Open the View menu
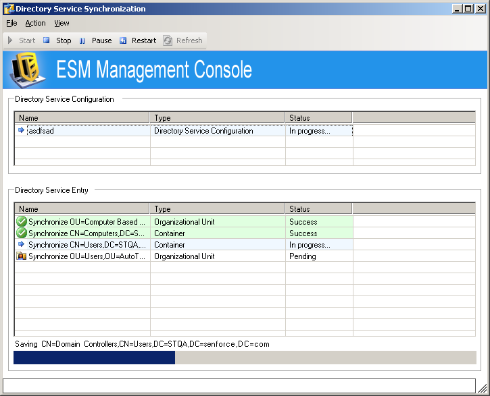This screenshot has height=396, width=490. (62, 23)
